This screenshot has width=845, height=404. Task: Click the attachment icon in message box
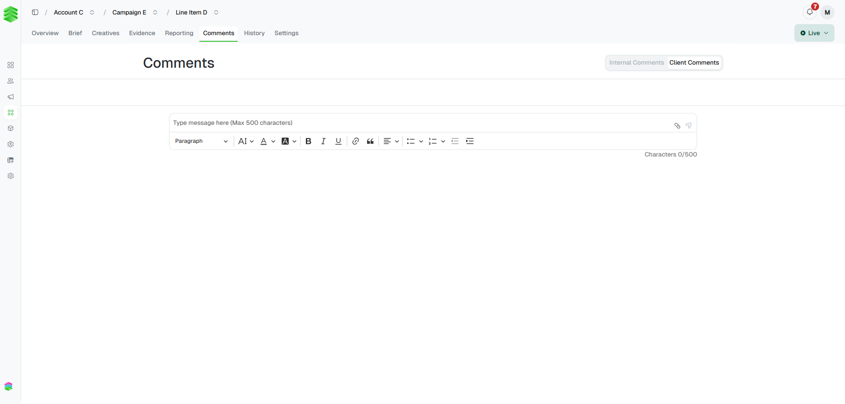click(677, 126)
